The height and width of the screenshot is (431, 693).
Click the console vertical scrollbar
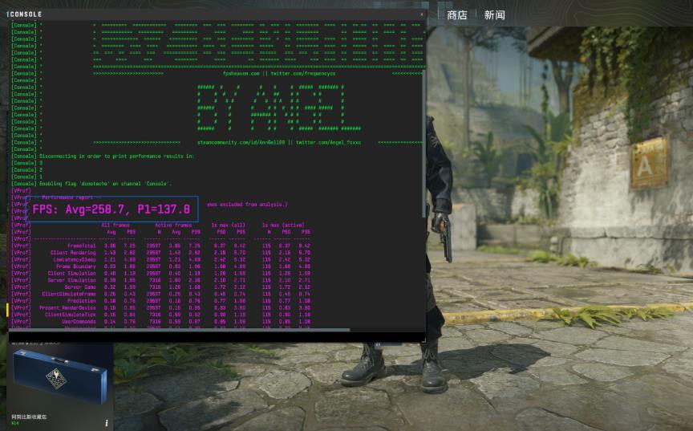423,144
